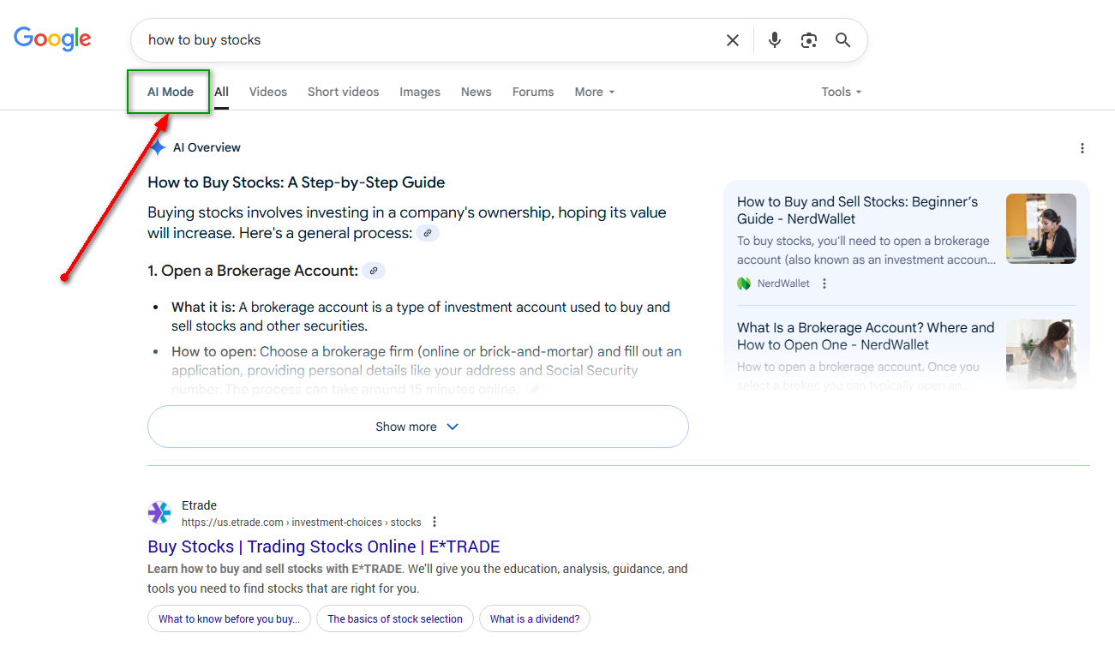Image resolution: width=1115 pixels, height=645 pixels.
Task: Click the "1. Open a Brokerage Account:" heading text
Action: [x=253, y=271]
